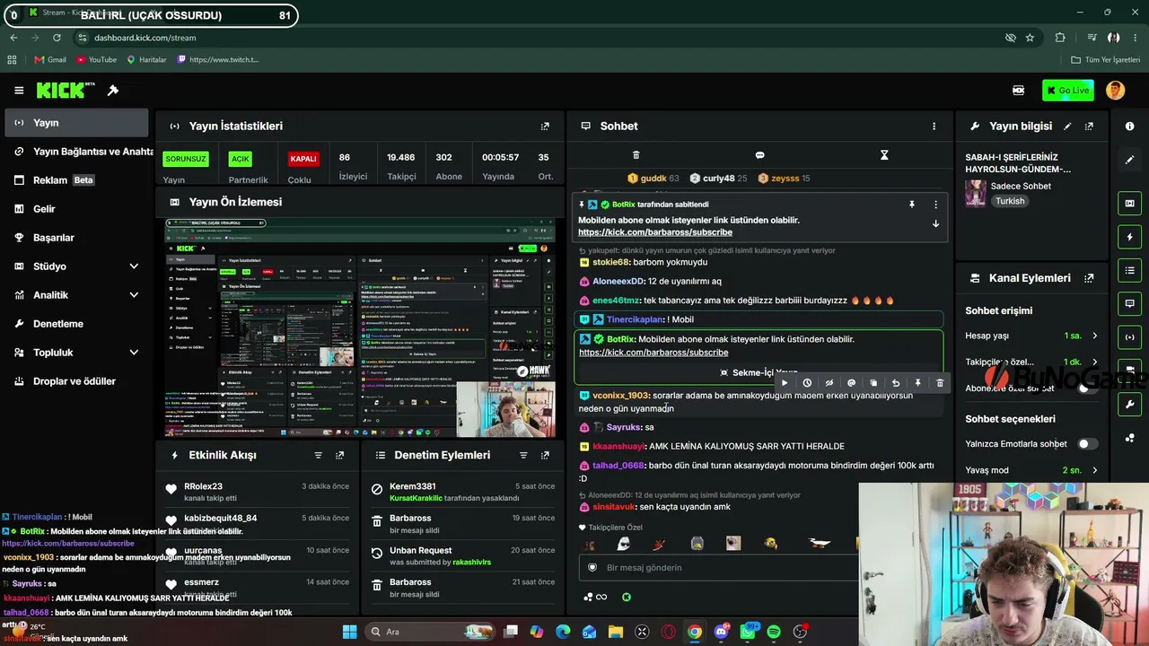Image resolution: width=1149 pixels, height=646 pixels.
Task: Click the lightning bolt icon in the right sidebar
Action: pyautogui.click(x=1130, y=237)
